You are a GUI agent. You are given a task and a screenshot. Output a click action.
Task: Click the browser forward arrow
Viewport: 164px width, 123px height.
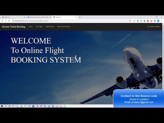click(x=6, y=21)
